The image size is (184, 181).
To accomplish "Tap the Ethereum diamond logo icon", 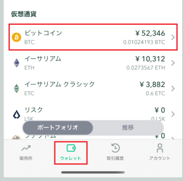I will click(16, 63).
